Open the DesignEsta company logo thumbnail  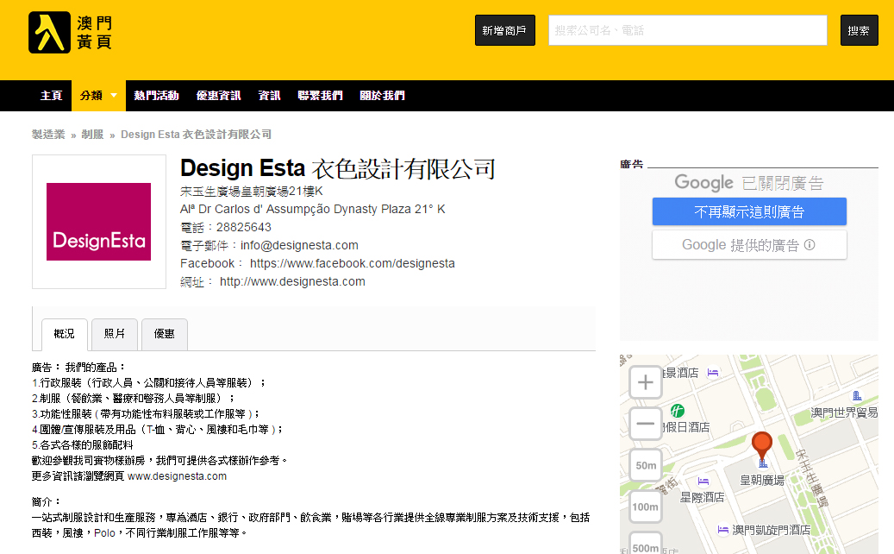tap(98, 222)
